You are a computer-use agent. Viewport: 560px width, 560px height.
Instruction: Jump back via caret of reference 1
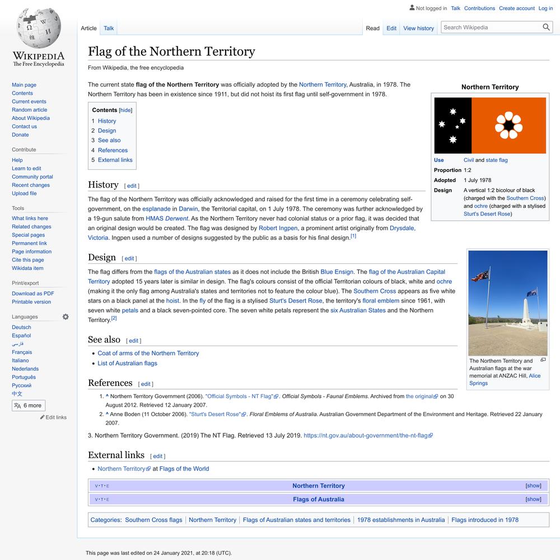(107, 396)
